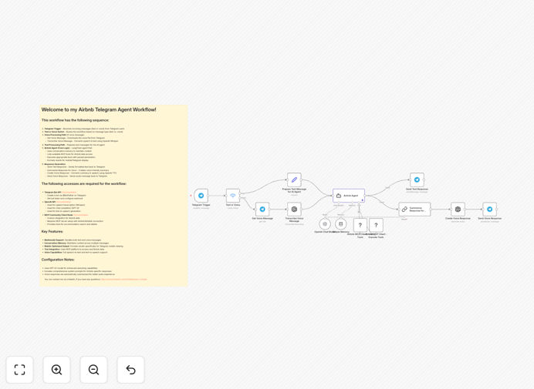Select the Create Voice Response OpenAI node
Image resolution: width=534 pixels, height=389 pixels.
[x=458, y=209]
